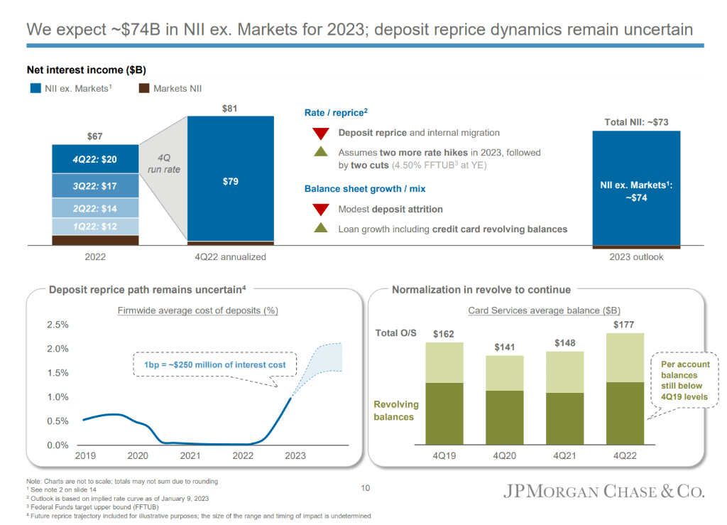Image resolution: width=727 pixels, height=525 pixels.
Task: Click the red triangle beside Deposit reprice
Action: pos(321,134)
